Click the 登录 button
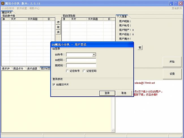This screenshot has height=138, width=184. [107, 93]
